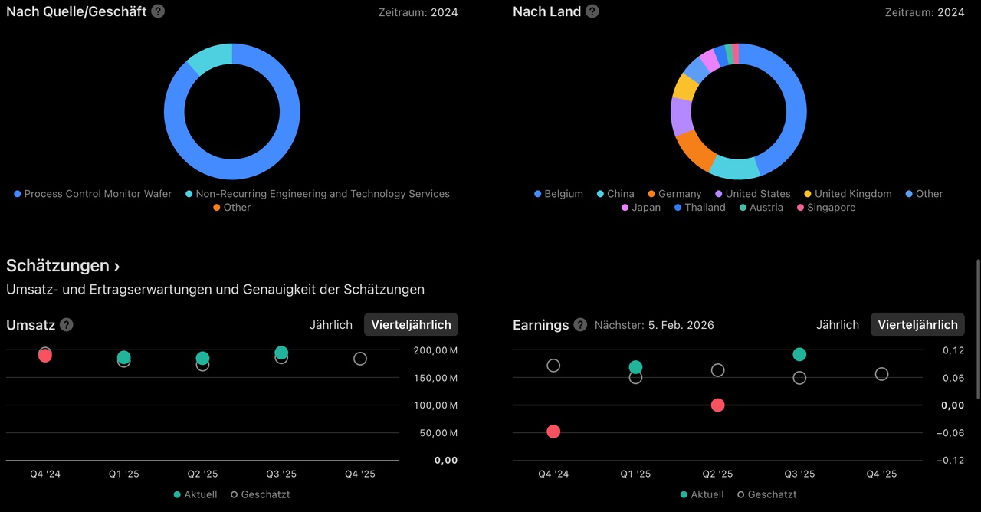This screenshot has width=981, height=512.
Task: Open the help icon next to Umsatz
Action: pos(67,325)
